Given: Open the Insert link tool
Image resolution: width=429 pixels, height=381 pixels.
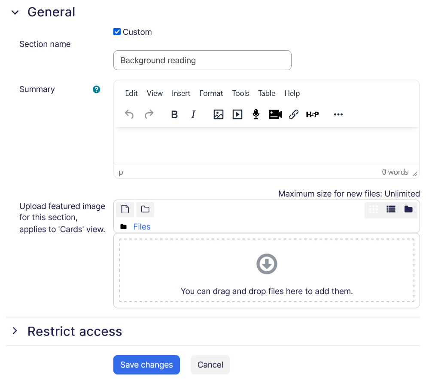Looking at the screenshot, I should (294, 114).
